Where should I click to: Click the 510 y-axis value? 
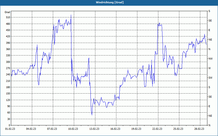pyautogui.click(x=8, y=17)
